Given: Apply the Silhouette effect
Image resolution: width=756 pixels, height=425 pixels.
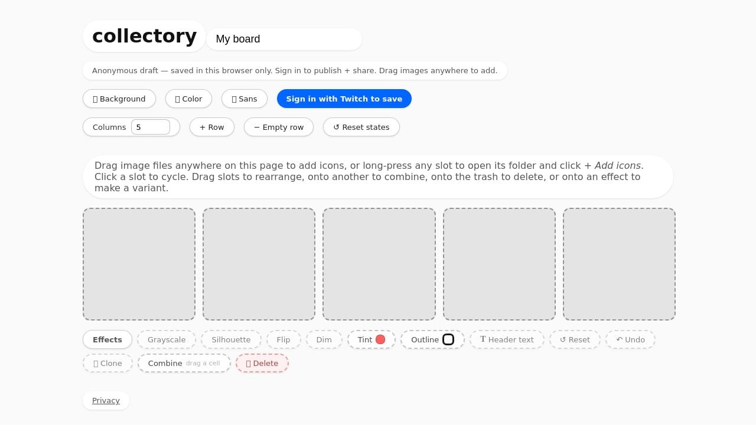Looking at the screenshot, I should (231, 339).
